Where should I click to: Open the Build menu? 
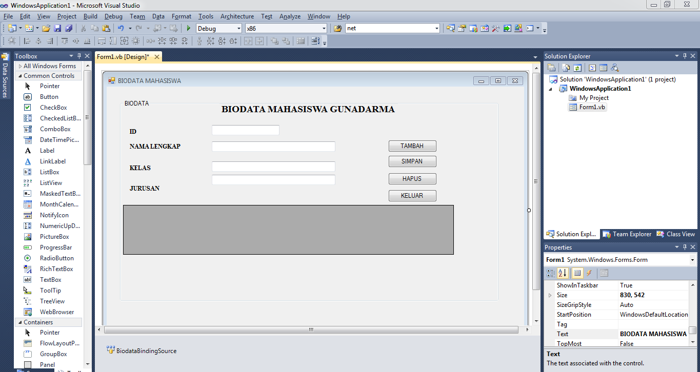point(90,16)
